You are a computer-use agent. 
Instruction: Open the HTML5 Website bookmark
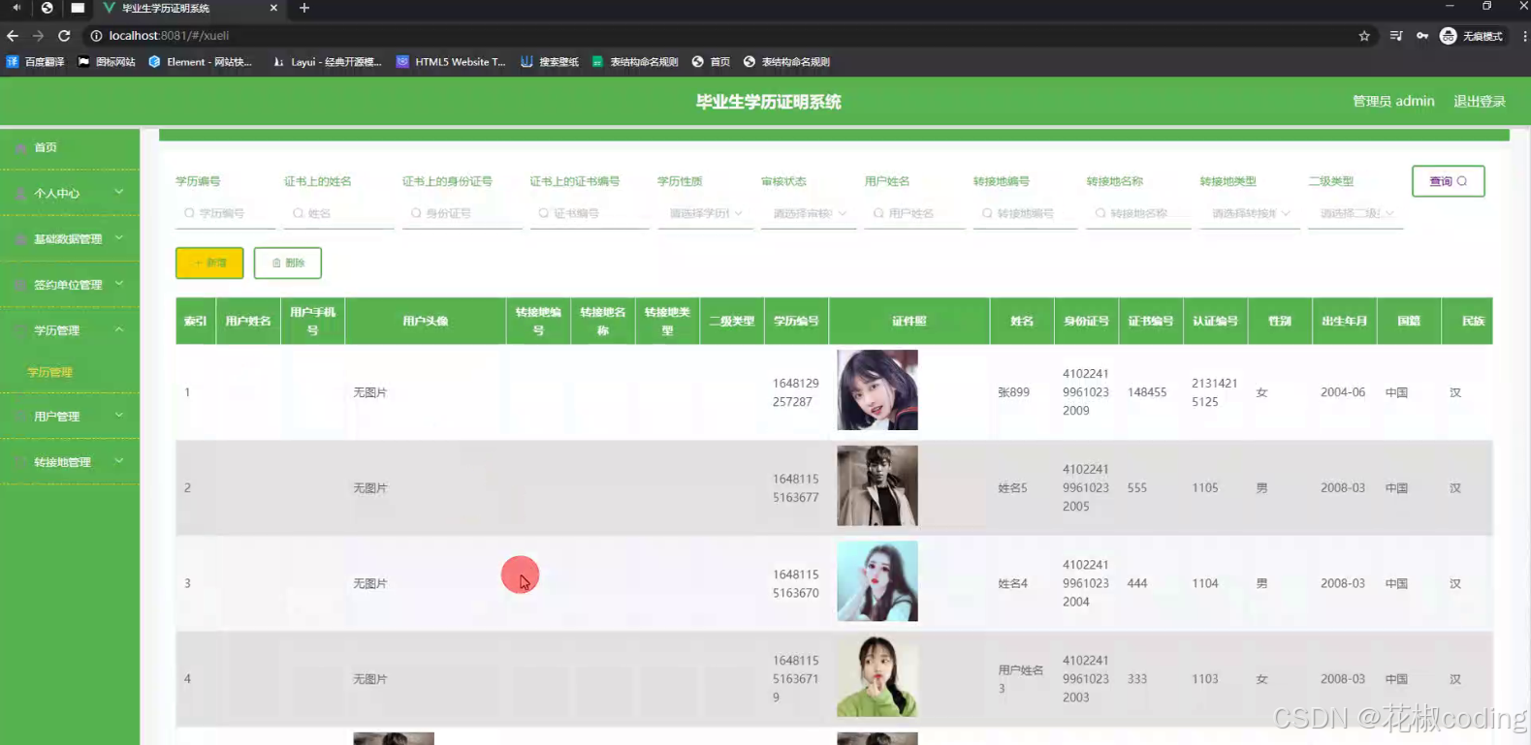pyautogui.click(x=451, y=62)
